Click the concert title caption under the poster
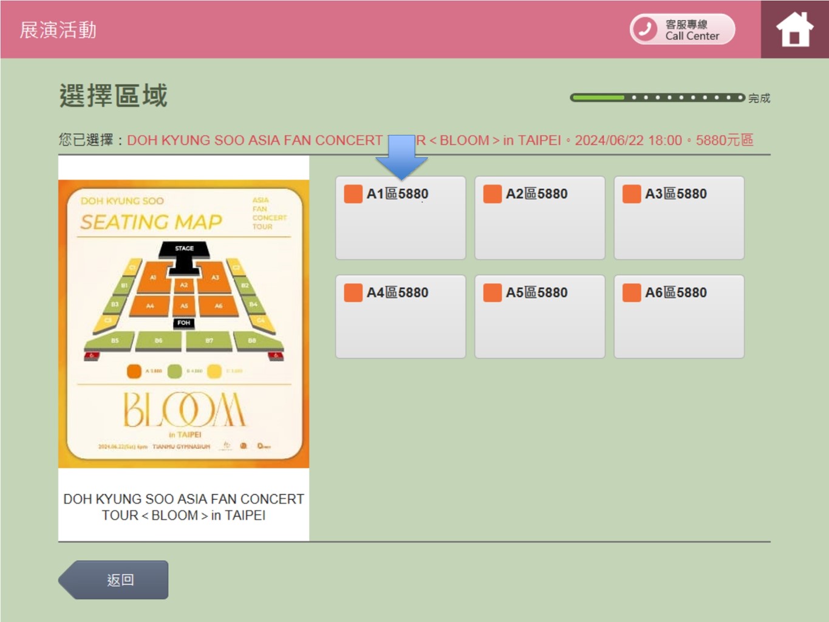Viewport: 829px width, 622px height. 183,507
